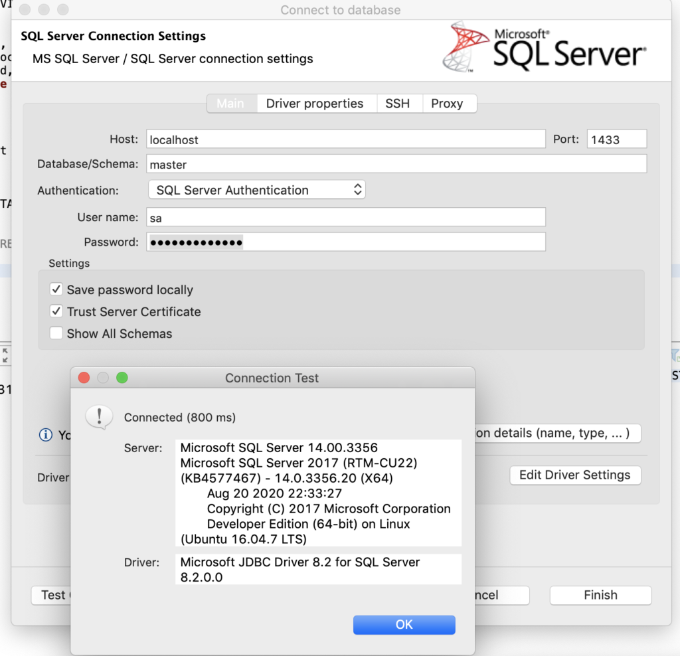680x656 pixels.
Task: Confirm Connection Test with OK
Action: coord(404,625)
